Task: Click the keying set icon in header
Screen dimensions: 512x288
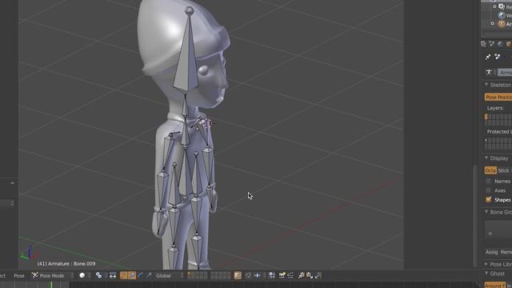Action: 272,275
